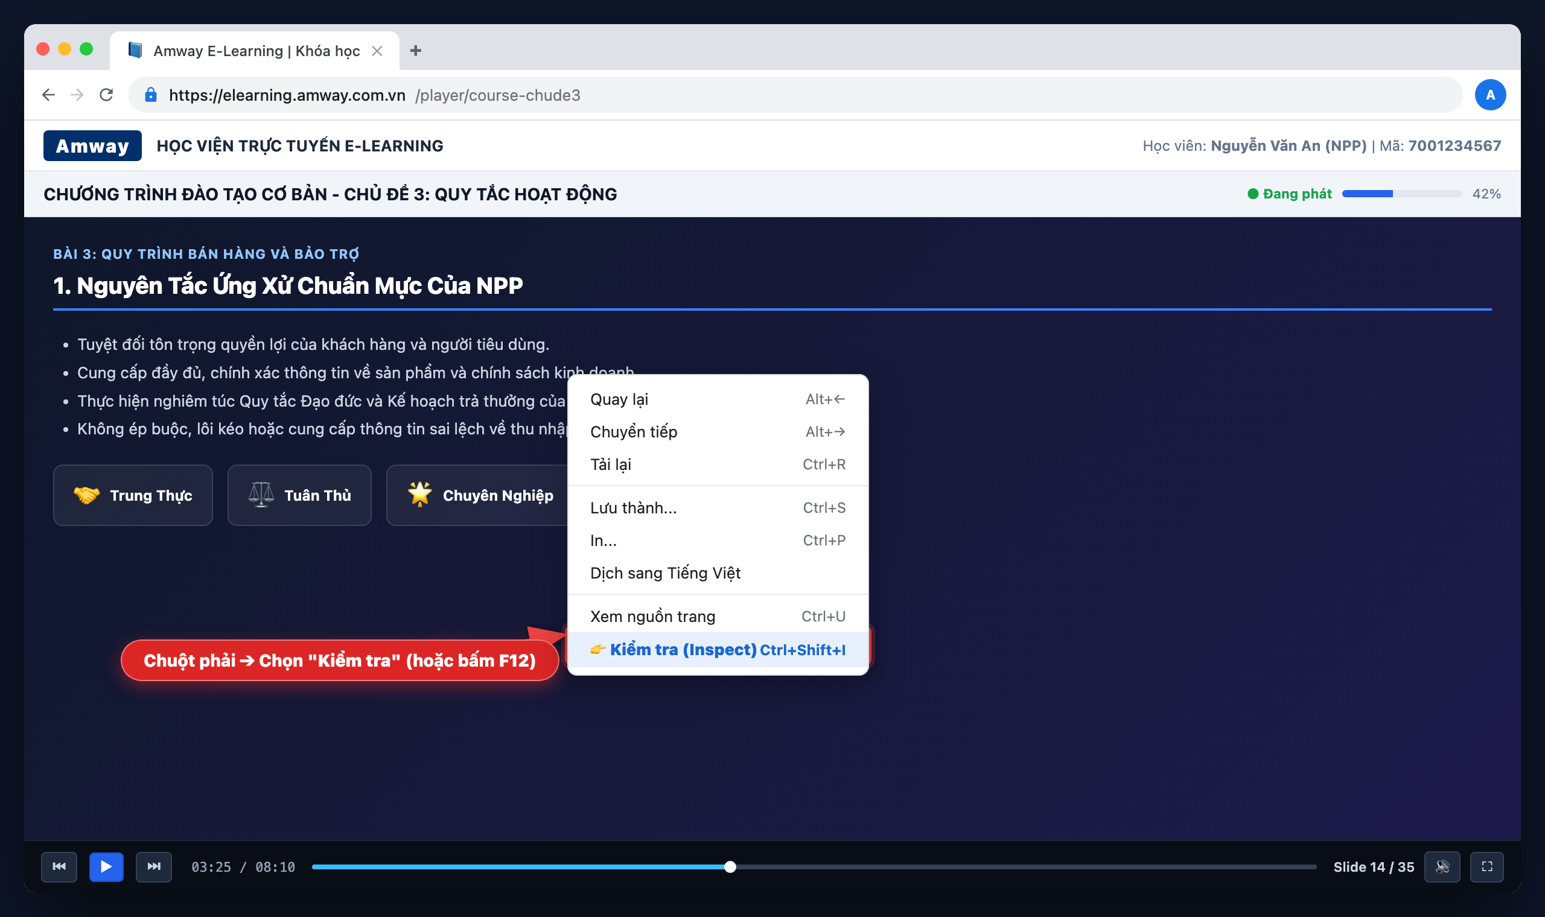1545x917 pixels.
Task: Reload the page with the refresh icon
Action: pos(106,95)
